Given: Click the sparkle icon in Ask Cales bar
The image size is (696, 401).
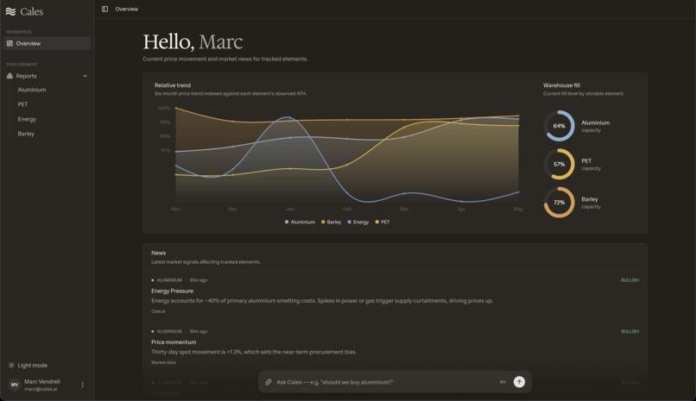Looking at the screenshot, I should pyautogui.click(x=269, y=382).
